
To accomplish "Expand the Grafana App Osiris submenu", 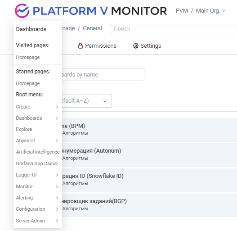I will point(38,163).
